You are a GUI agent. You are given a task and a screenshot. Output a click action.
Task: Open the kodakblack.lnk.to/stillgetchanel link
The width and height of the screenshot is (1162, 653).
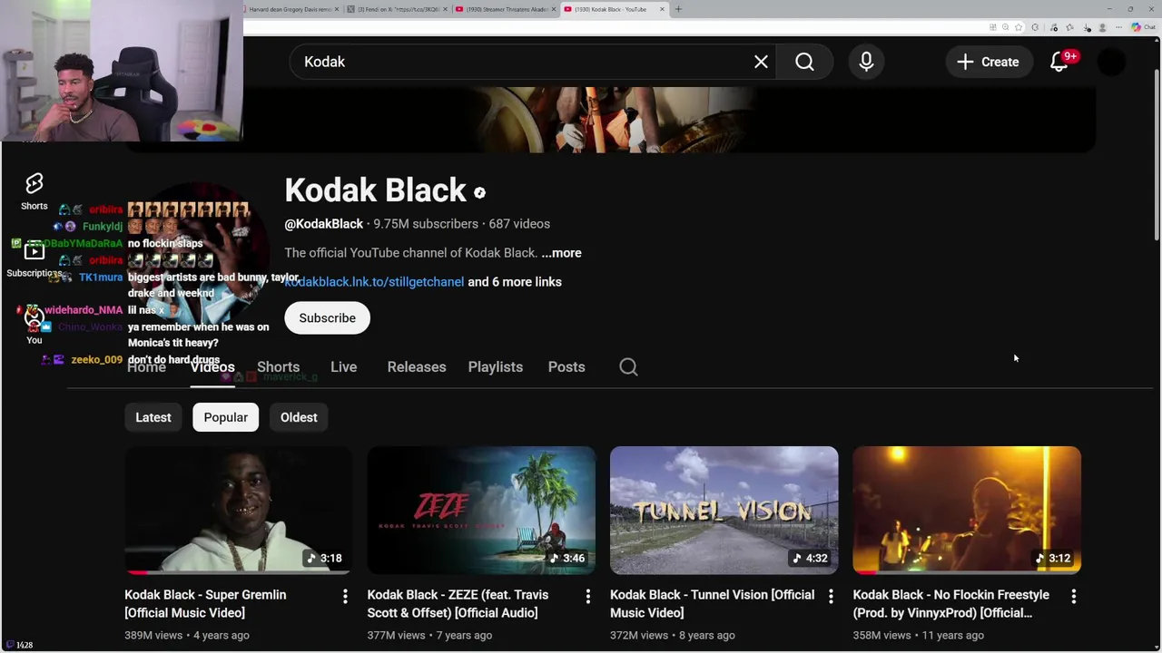coord(374,282)
